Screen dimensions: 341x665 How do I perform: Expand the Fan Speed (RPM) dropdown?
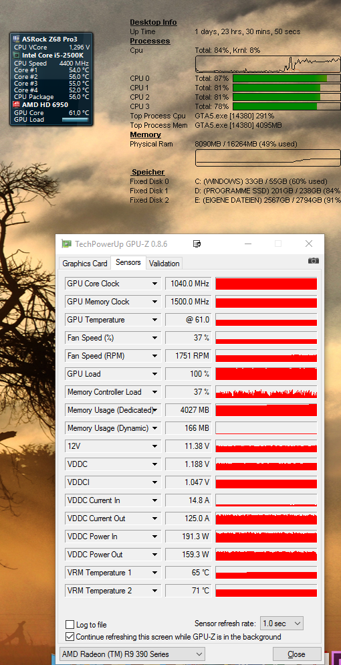pyautogui.click(x=155, y=356)
